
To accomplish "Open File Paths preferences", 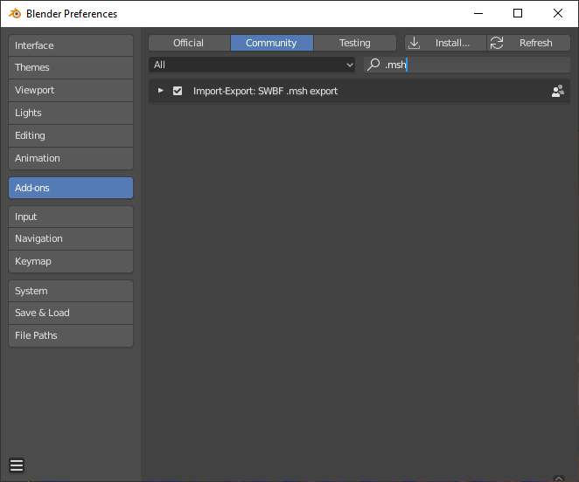I will [71, 335].
